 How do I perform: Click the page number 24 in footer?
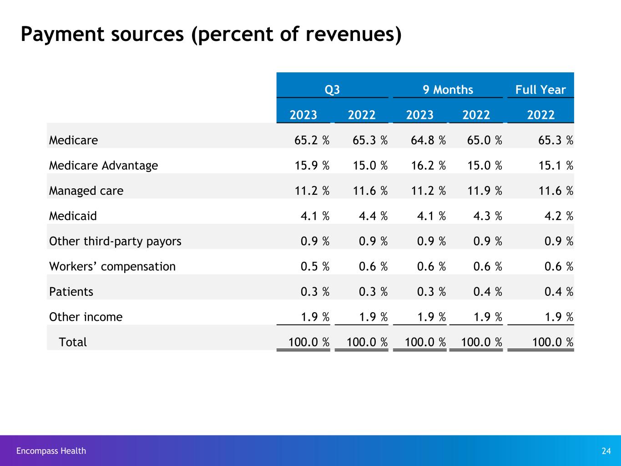tap(606, 451)
